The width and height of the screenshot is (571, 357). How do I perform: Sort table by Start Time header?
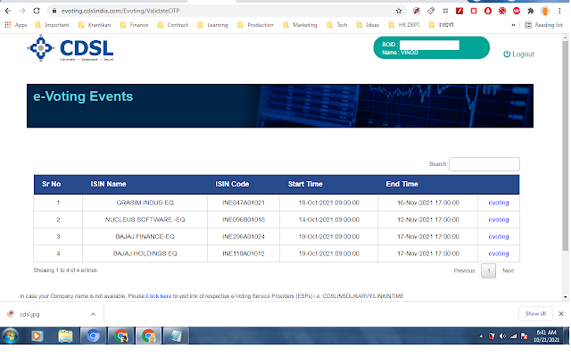pyautogui.click(x=305, y=184)
